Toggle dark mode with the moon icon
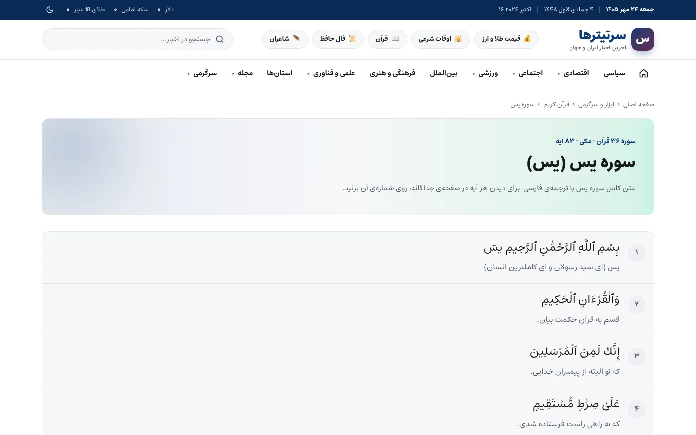 50,10
